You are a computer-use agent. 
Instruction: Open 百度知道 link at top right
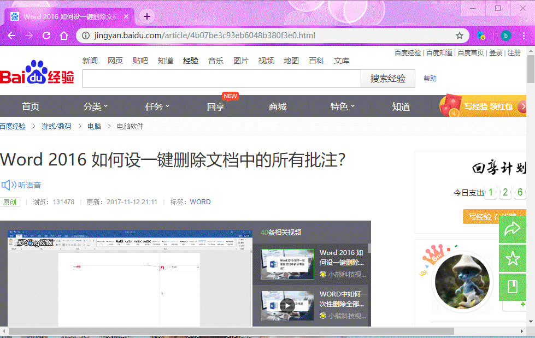coord(439,53)
